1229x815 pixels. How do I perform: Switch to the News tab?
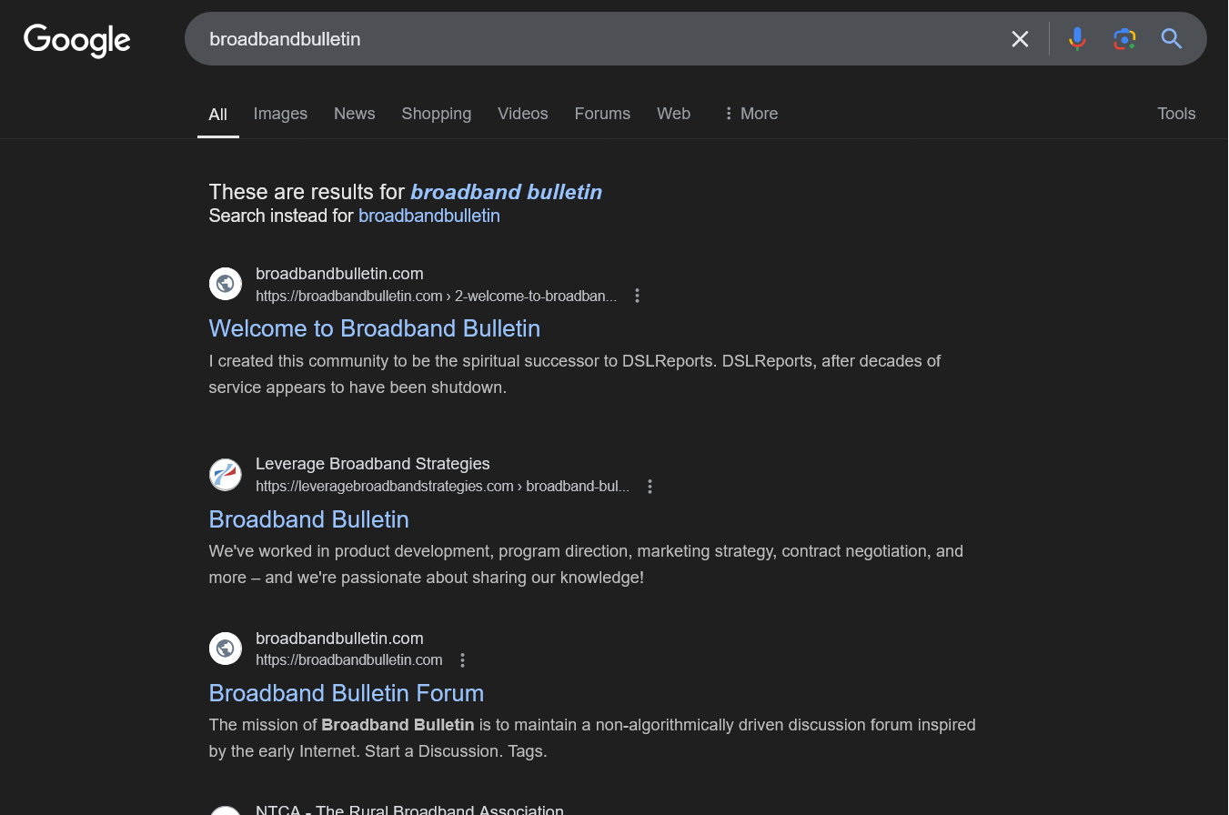click(355, 114)
